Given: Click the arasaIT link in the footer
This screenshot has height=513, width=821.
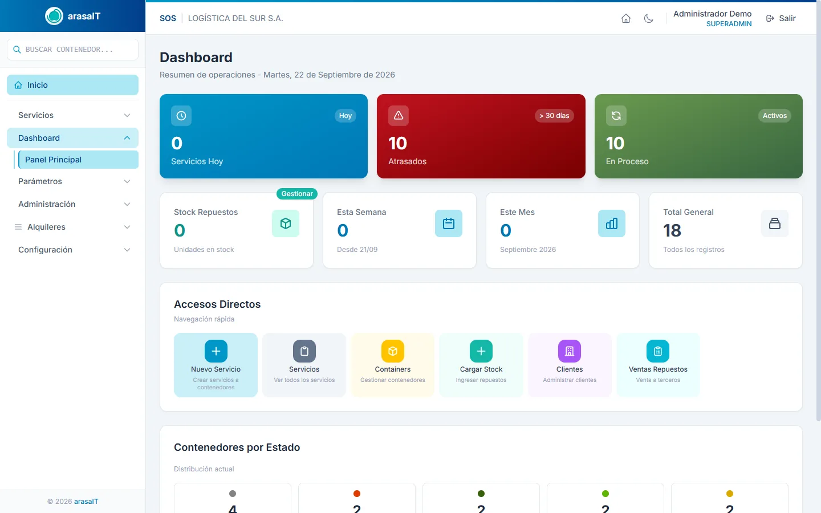Looking at the screenshot, I should click(86, 502).
